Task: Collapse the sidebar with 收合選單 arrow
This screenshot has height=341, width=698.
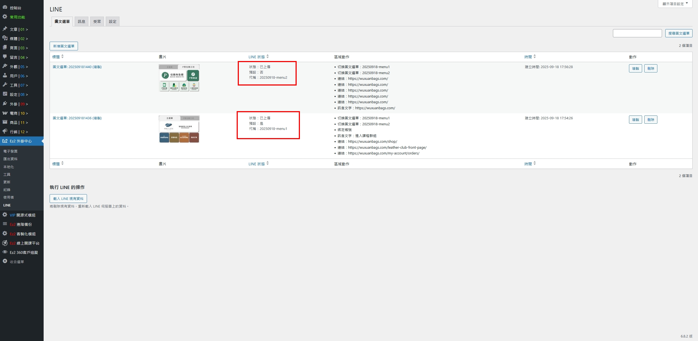Action: pos(5,261)
